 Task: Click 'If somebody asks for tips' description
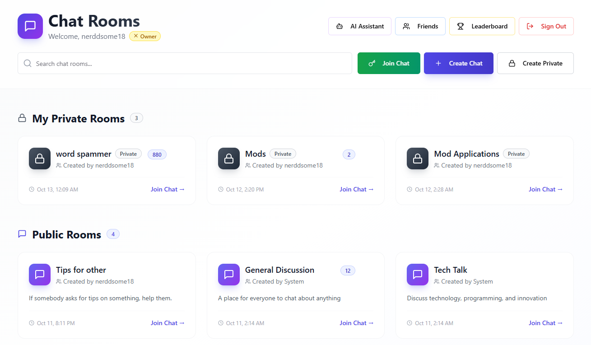(100, 298)
